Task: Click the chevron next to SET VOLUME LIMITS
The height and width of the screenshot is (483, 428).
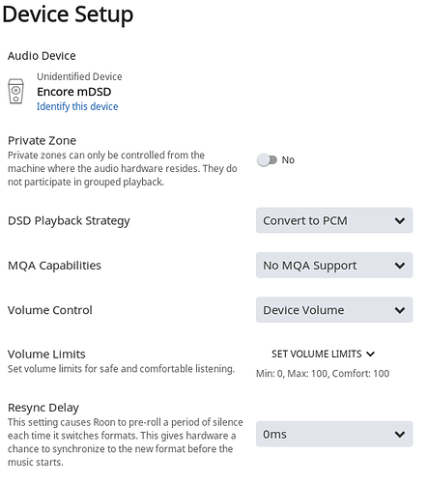Action: [x=371, y=355]
